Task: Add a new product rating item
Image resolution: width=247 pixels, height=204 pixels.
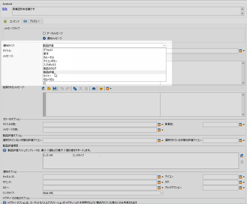Action: 242,156
